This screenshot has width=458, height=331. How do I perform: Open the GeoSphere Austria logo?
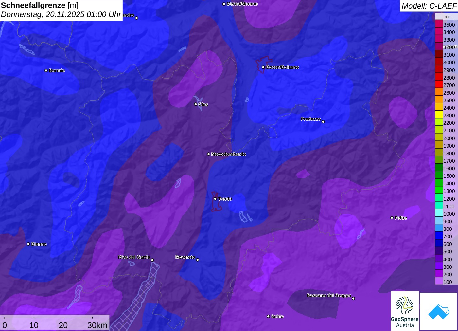[x=405, y=311]
